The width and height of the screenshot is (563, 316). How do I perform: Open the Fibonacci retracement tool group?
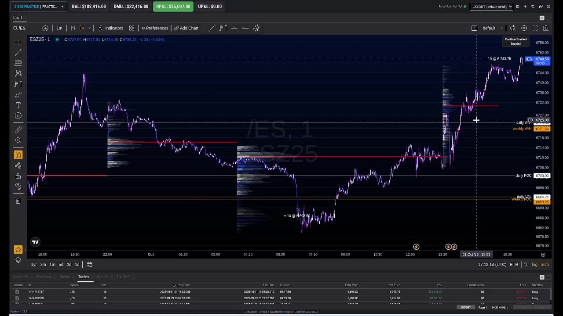18,63
